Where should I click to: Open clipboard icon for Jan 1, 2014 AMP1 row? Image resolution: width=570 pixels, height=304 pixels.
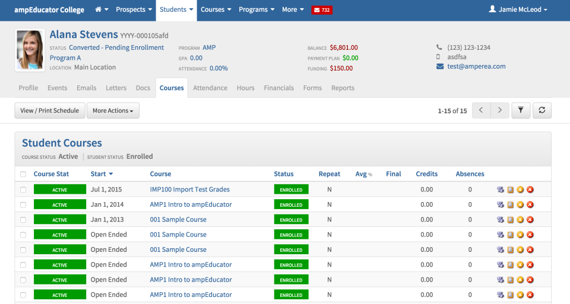pyautogui.click(x=511, y=204)
